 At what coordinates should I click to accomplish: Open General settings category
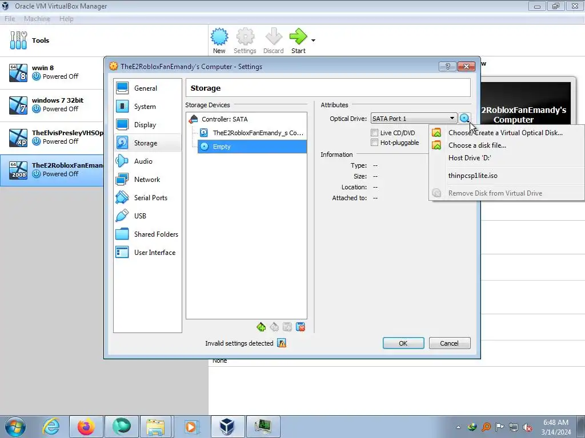tap(148, 88)
